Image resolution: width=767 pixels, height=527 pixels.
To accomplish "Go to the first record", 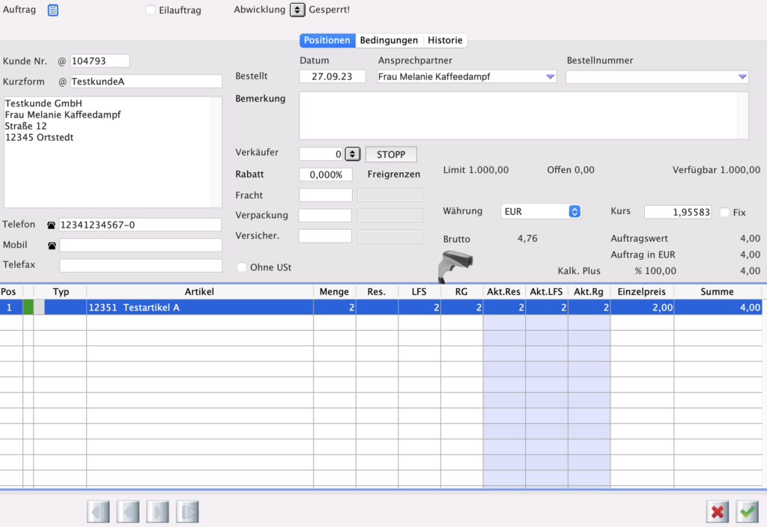I will click(98, 512).
